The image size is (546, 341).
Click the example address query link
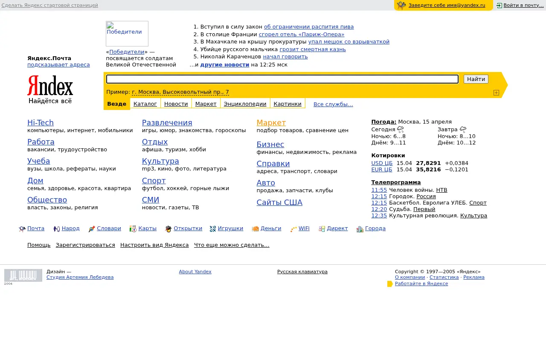point(180,92)
